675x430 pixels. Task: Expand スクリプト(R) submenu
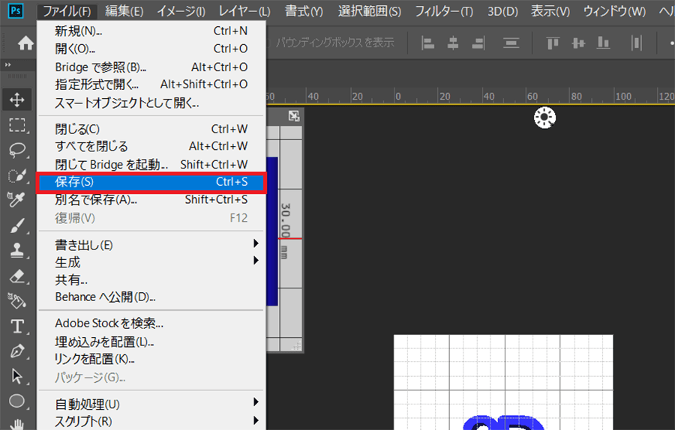[151, 421]
